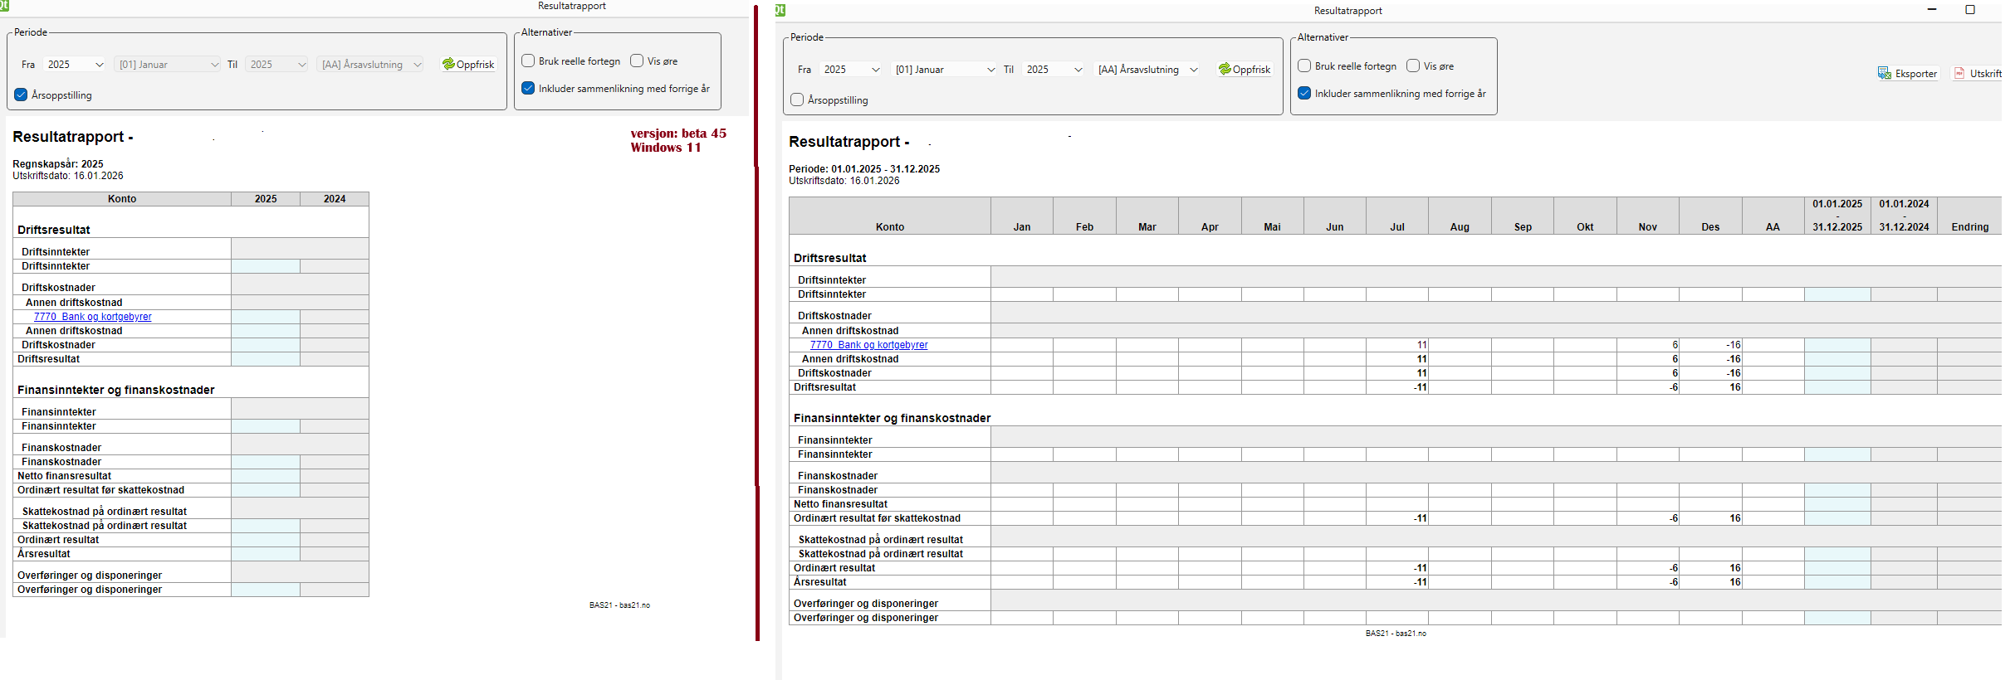Uncheck Inkluder sammenlikning in left window
The height and width of the screenshot is (680, 2015).
[x=528, y=88]
